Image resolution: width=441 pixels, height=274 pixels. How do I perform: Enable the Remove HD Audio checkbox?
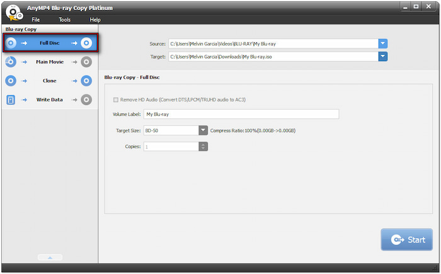(x=115, y=100)
